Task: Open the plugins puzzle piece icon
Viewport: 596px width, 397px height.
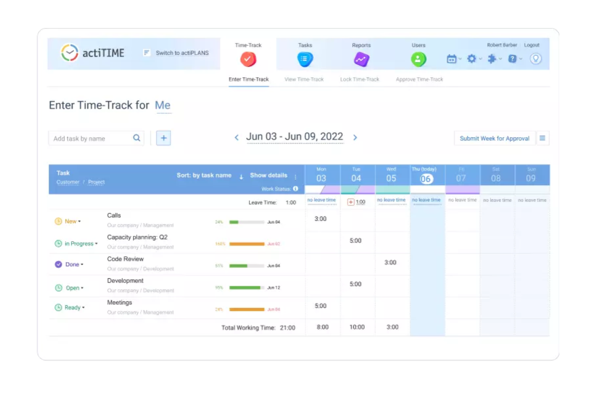Action: [x=492, y=59]
